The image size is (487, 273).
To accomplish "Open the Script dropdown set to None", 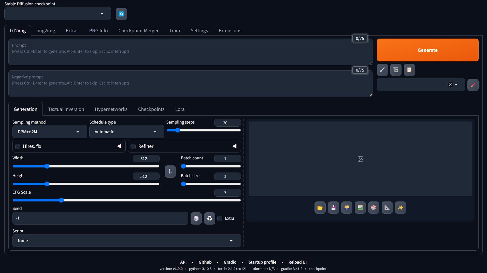I will pos(127,241).
